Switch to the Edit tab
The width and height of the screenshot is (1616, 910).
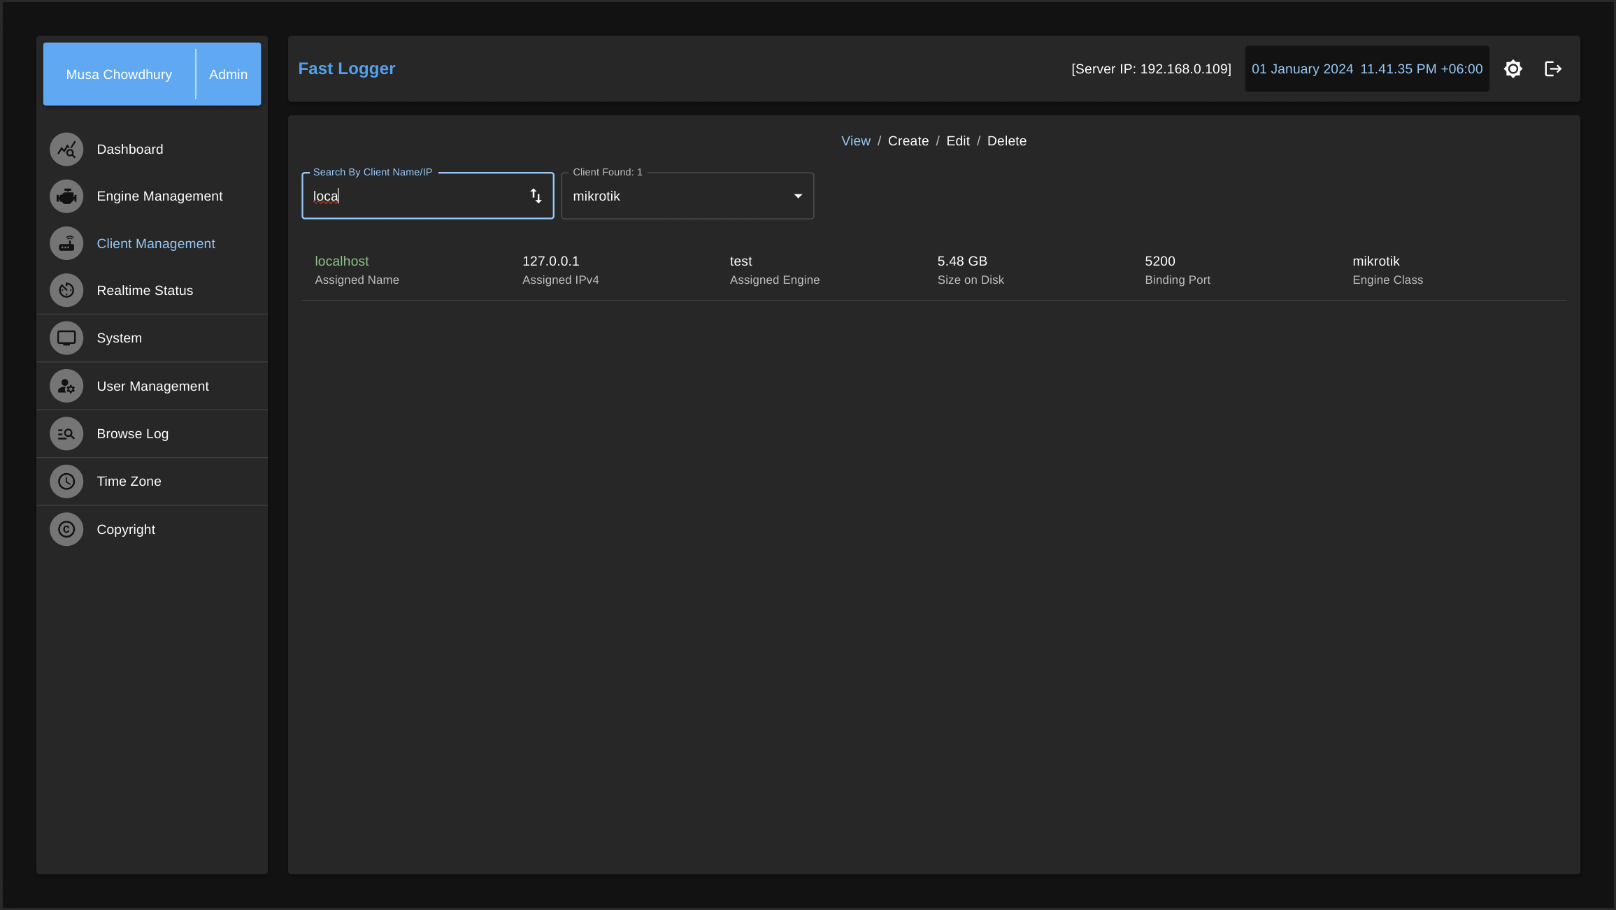[957, 141]
